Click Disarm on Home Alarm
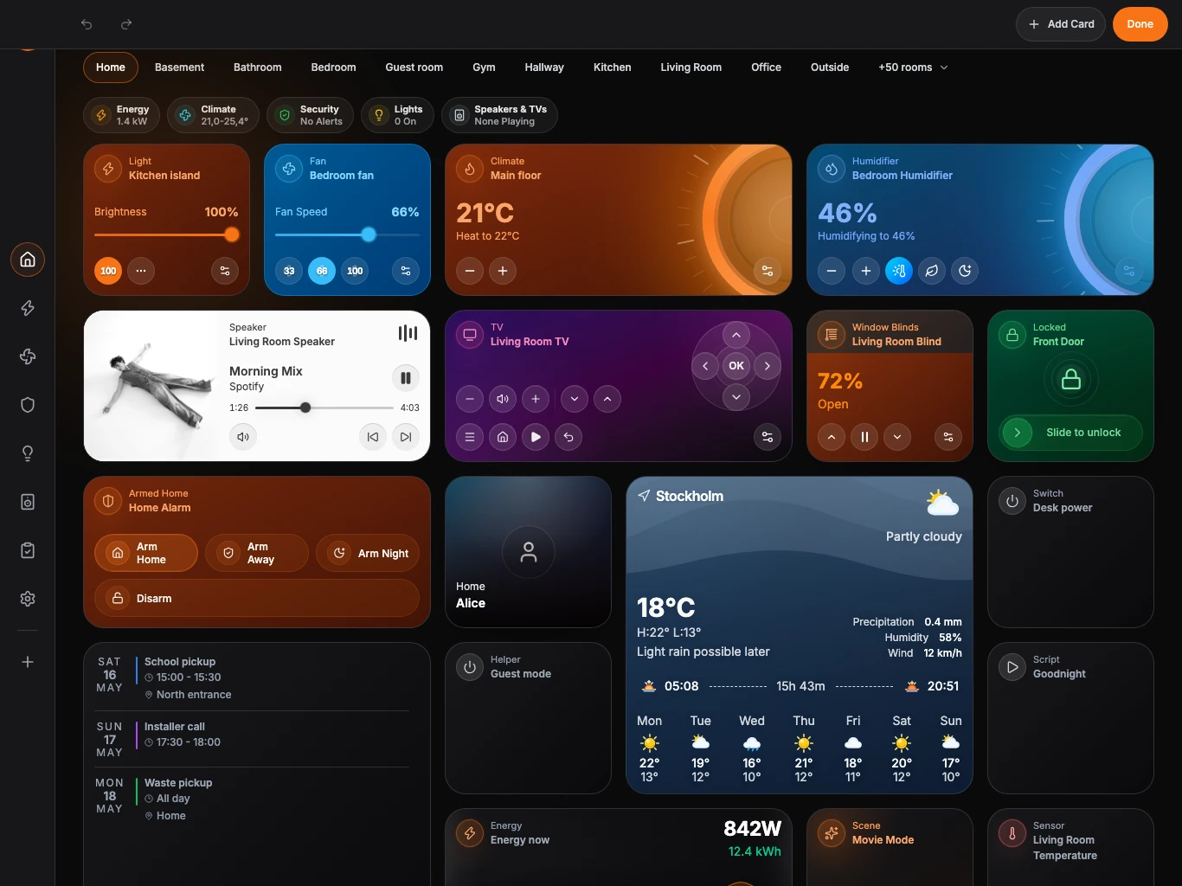This screenshot has height=886, width=1182. (257, 598)
